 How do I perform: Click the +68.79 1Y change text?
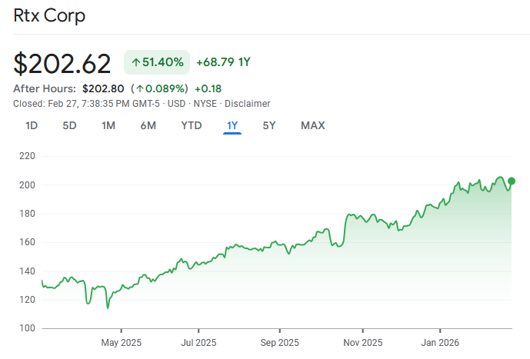tap(223, 62)
